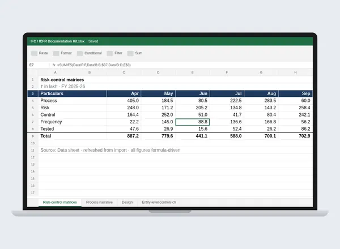Click the 'May' column heading cell
Viewport: 340px width, 249px height.
click(x=158, y=93)
